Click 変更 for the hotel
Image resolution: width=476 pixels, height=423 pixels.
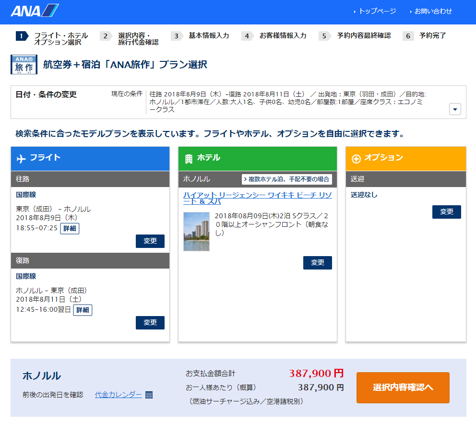tap(318, 262)
